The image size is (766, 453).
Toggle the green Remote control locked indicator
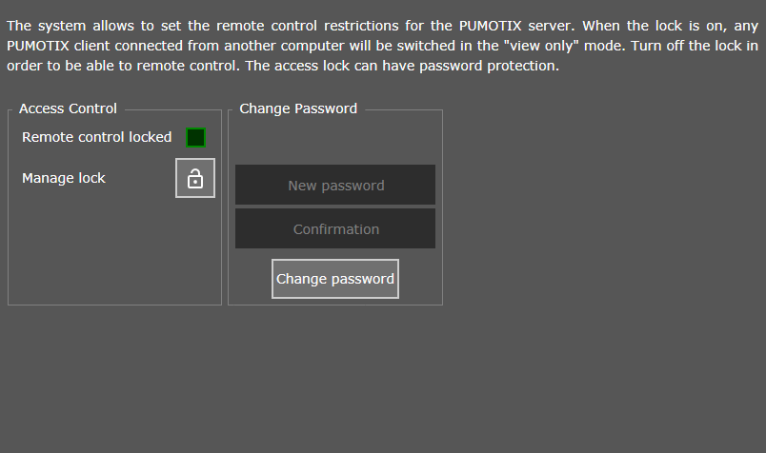(x=196, y=137)
